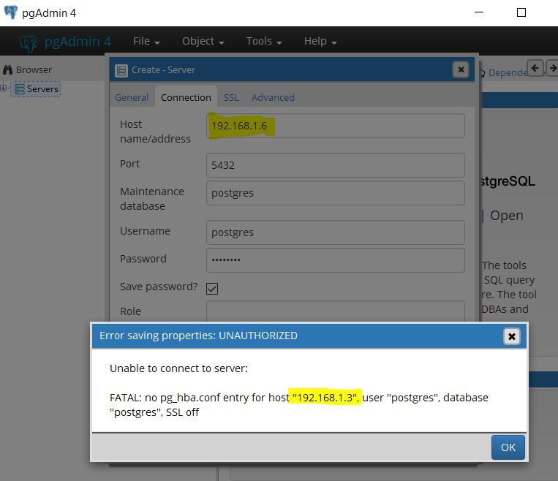This screenshot has height=481, width=558.
Task: Click the Role input field
Action: point(336,311)
